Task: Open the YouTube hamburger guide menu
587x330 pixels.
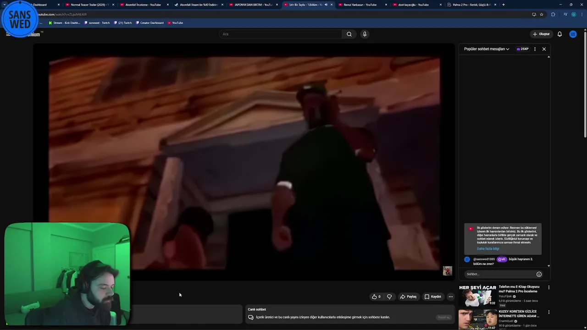Action: pyautogui.click(x=8, y=34)
